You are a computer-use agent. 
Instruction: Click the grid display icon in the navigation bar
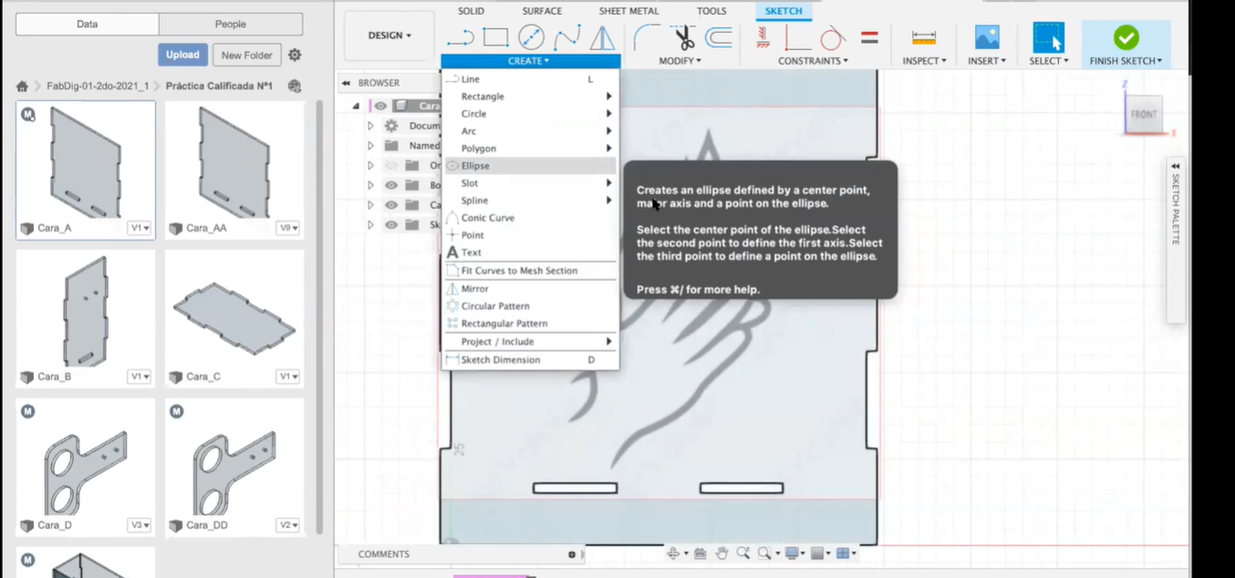(x=817, y=552)
